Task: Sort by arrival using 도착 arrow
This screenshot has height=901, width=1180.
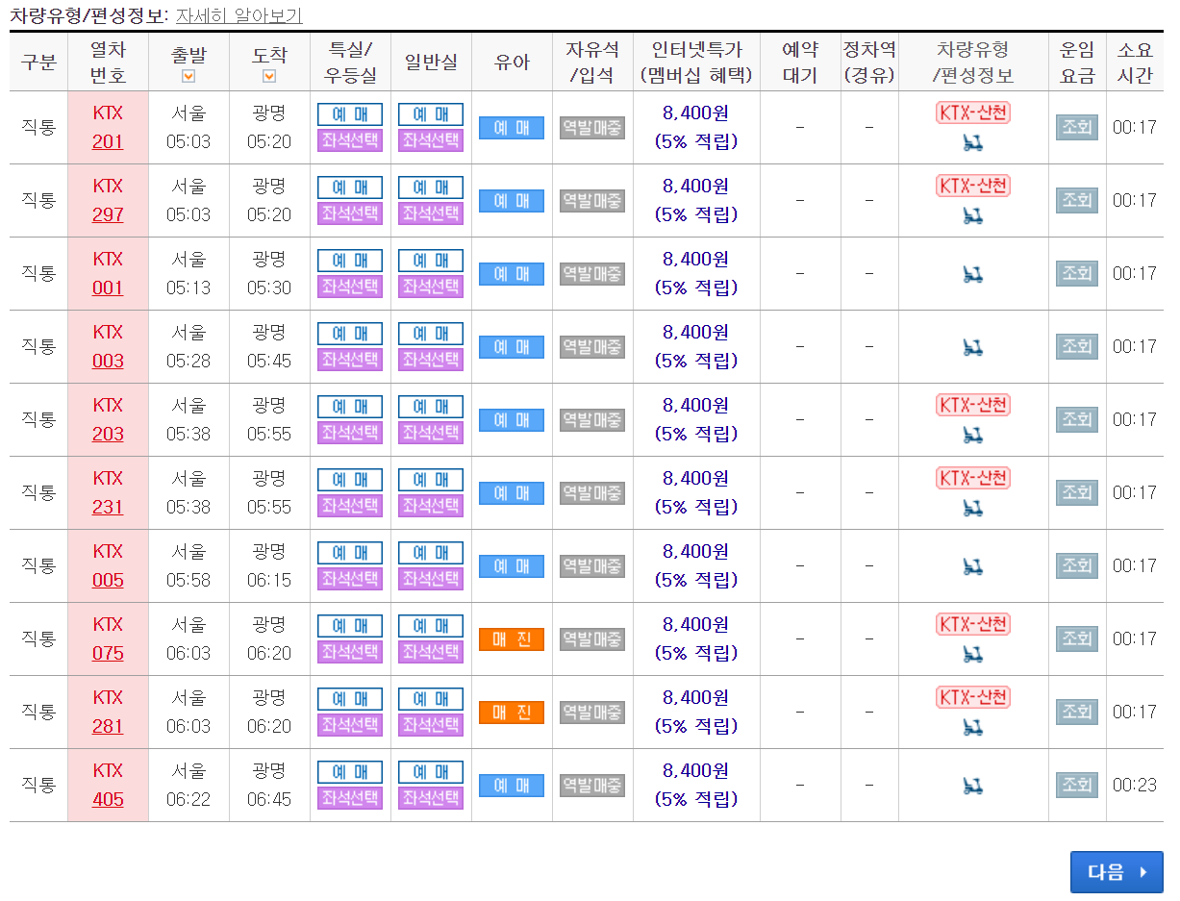Action: [269, 76]
